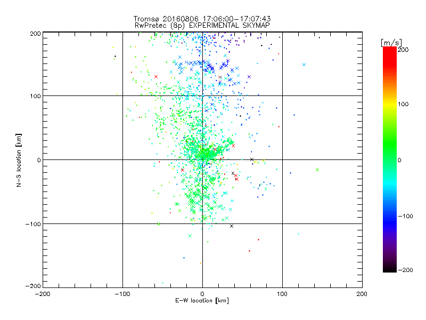426x320 pixels.
Task: Click the colorbar tick label '-100'
Action: [405, 217]
